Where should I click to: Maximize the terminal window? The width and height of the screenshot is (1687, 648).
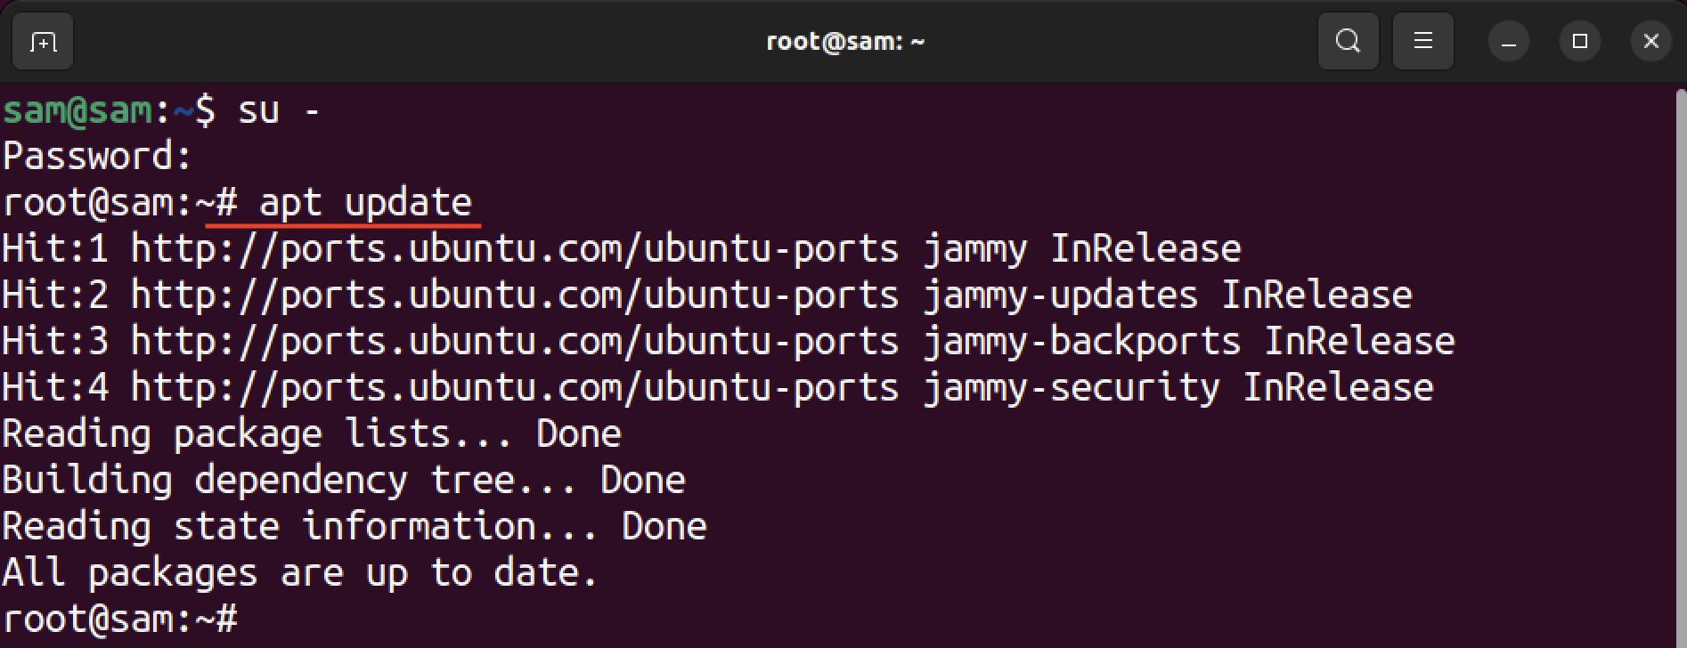1579,40
